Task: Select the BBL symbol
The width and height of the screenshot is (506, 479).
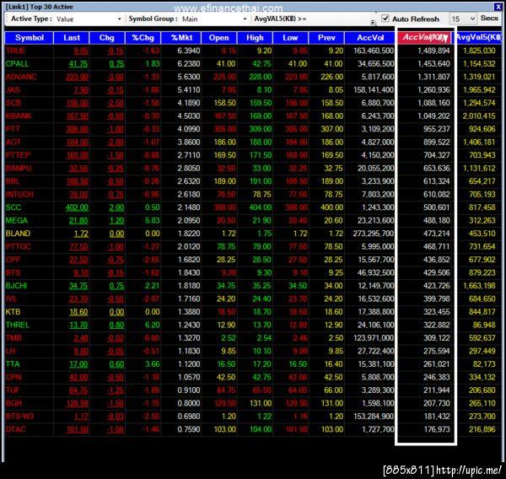Action: [x=13, y=181]
